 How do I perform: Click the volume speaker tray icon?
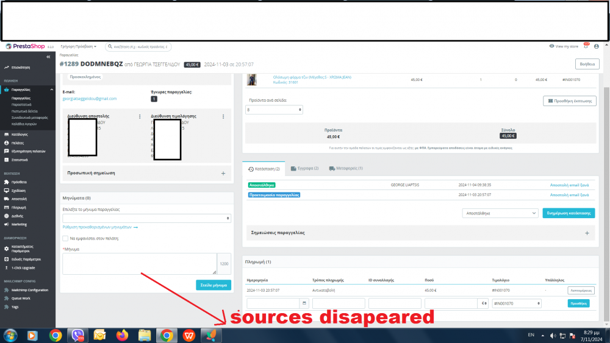click(x=553, y=336)
